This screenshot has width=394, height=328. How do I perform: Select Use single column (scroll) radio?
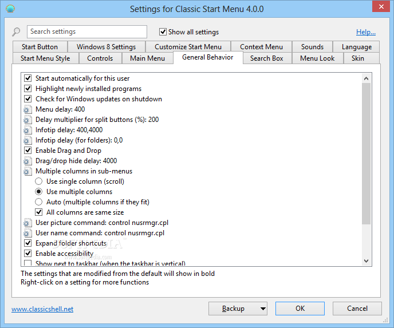click(39, 181)
